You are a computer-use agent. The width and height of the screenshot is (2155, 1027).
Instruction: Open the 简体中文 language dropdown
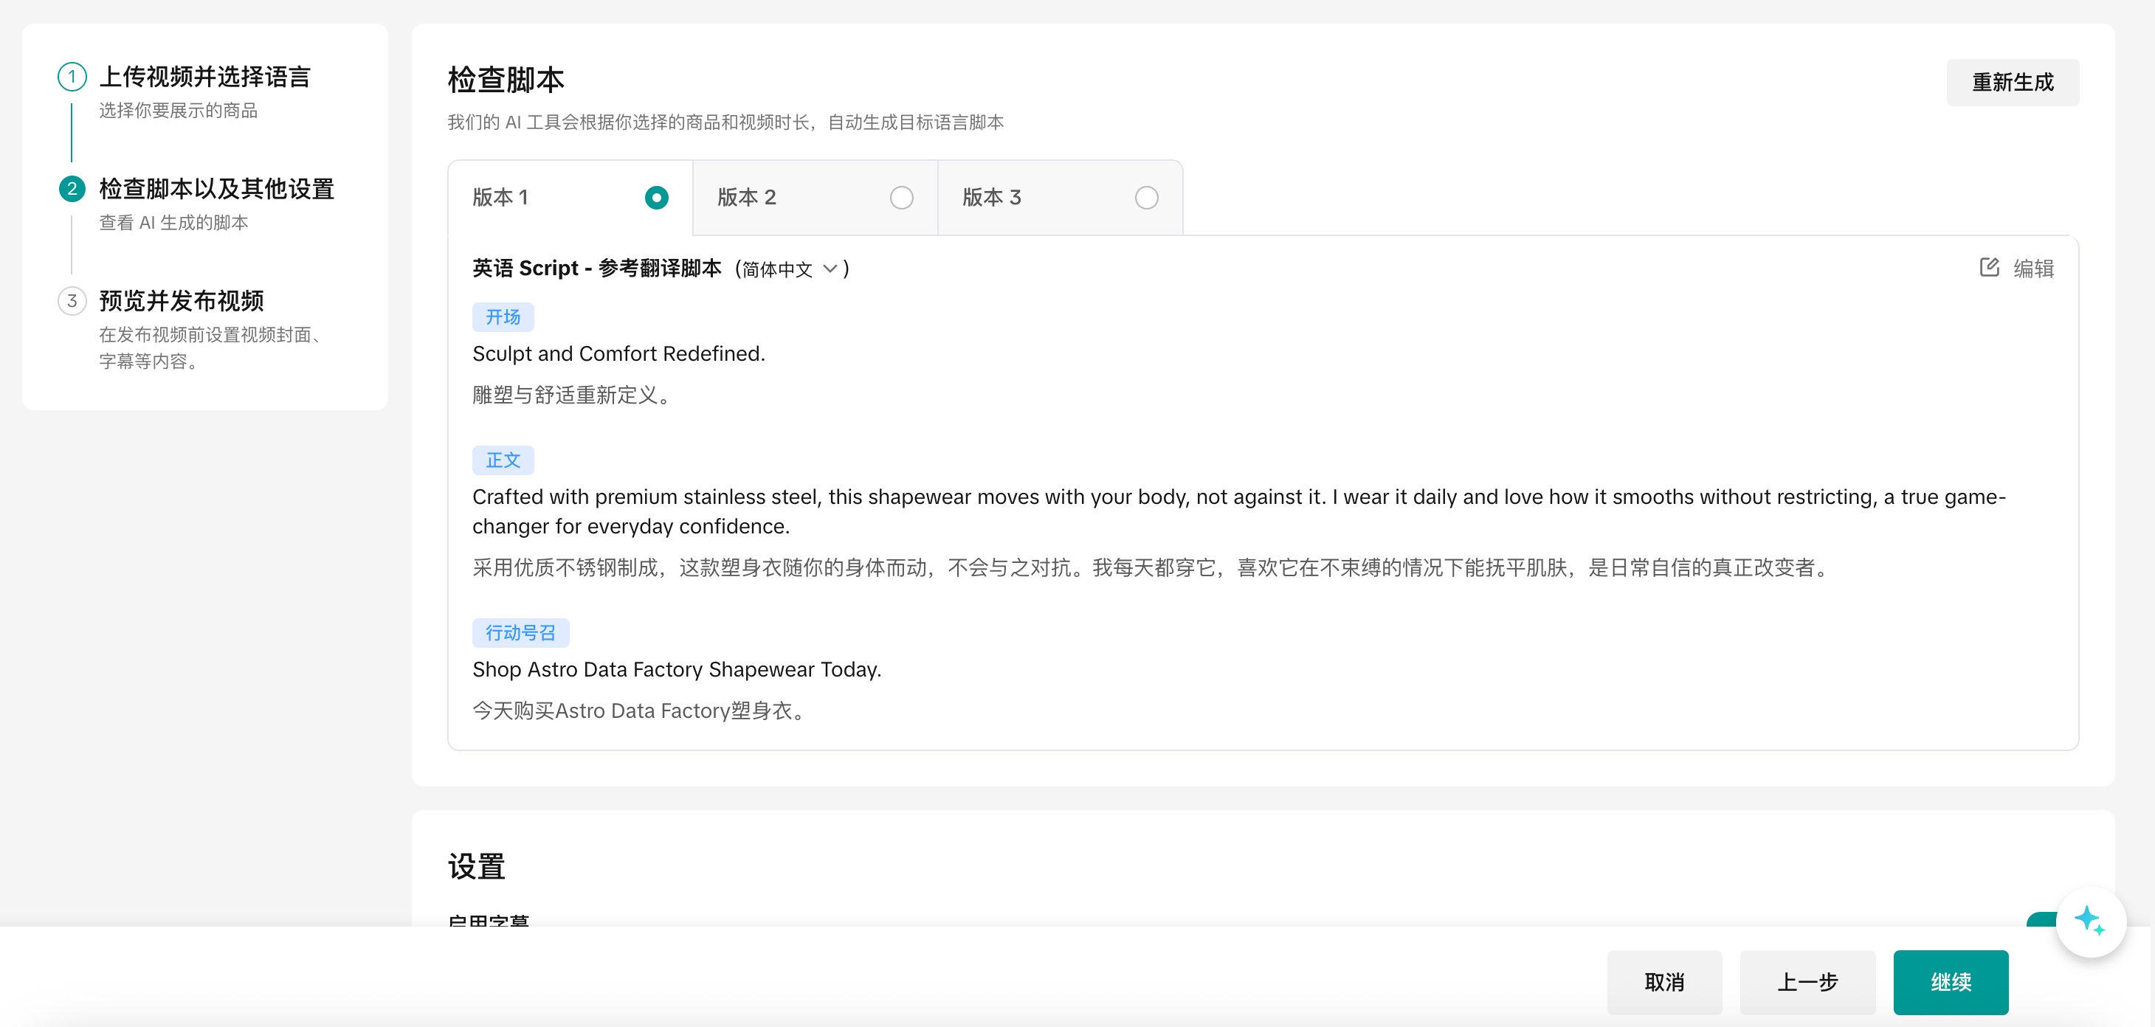pyautogui.click(x=778, y=269)
